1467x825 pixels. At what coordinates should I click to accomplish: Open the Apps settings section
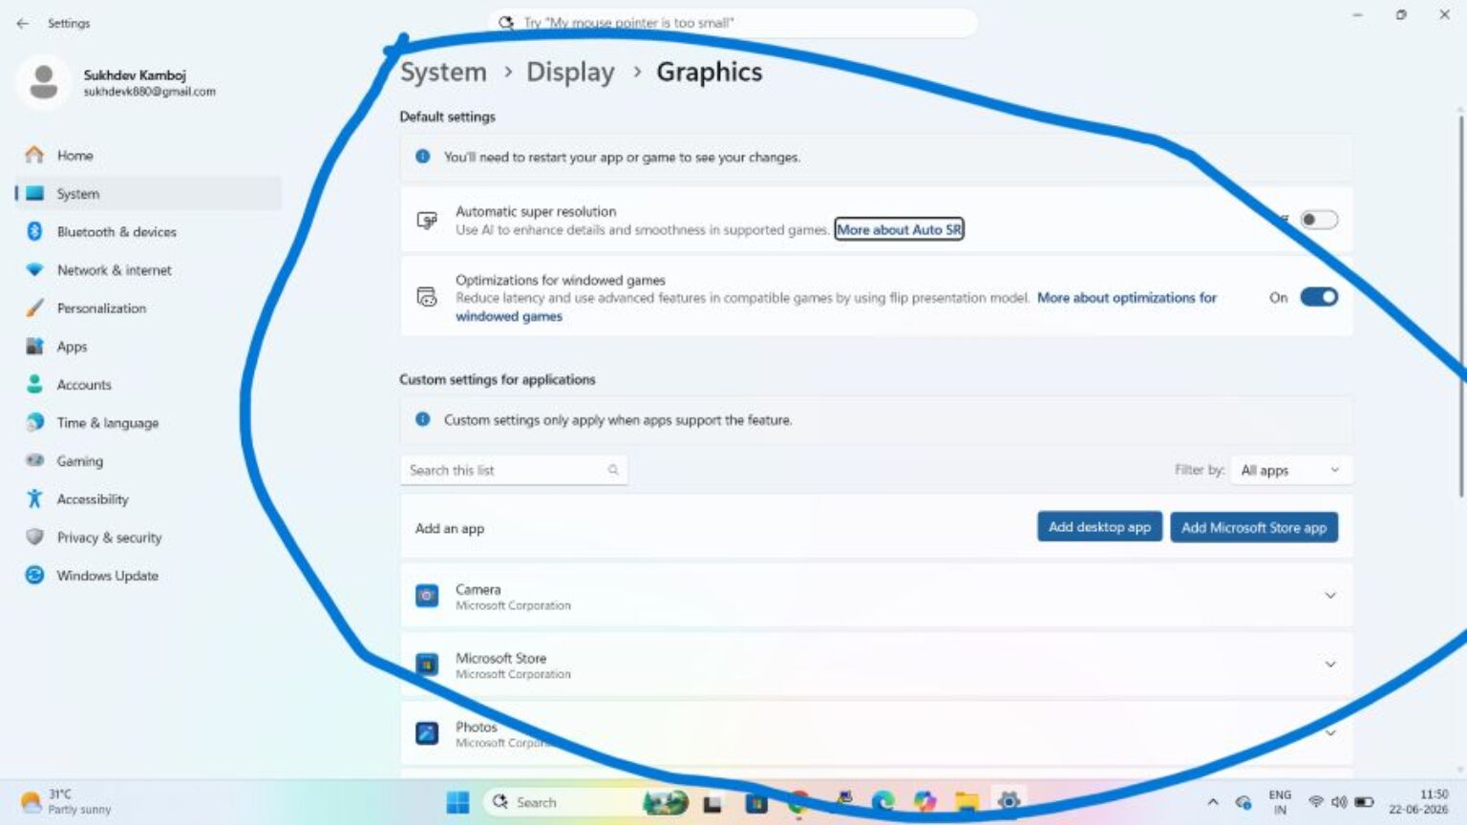point(148,346)
